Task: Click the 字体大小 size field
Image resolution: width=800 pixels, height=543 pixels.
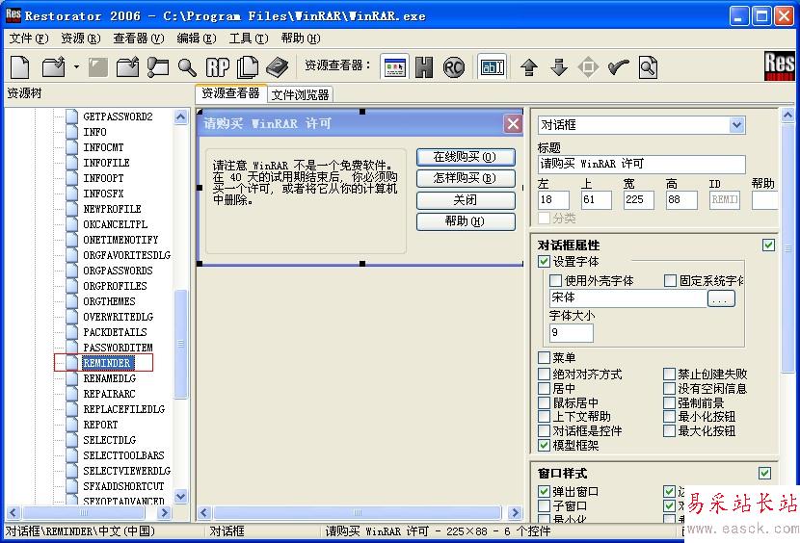Action: tap(572, 333)
